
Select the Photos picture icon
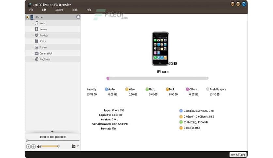pyautogui.click(x=36, y=47)
